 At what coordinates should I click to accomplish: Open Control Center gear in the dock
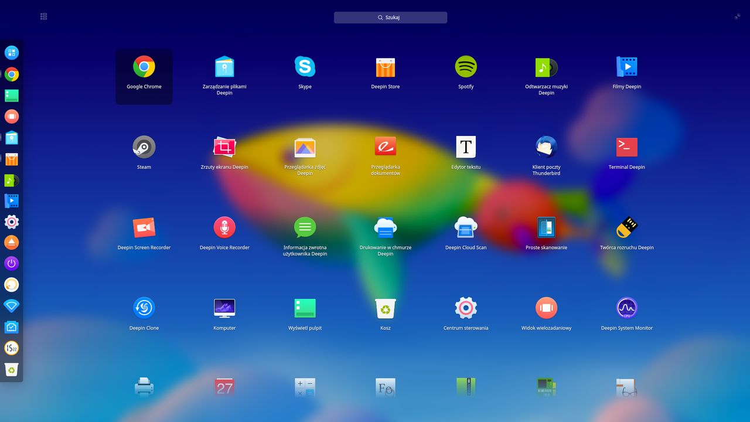(x=12, y=222)
